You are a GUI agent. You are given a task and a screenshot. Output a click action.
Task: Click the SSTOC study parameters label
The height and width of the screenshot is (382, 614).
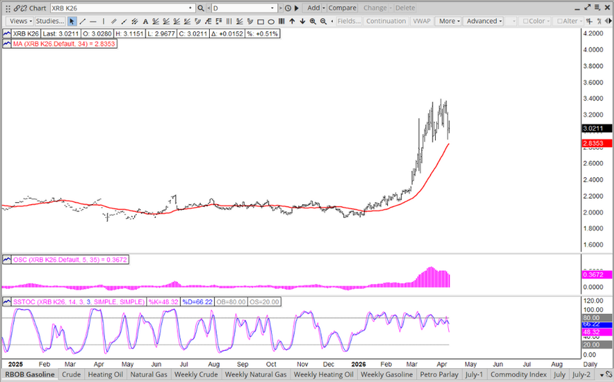click(x=79, y=302)
